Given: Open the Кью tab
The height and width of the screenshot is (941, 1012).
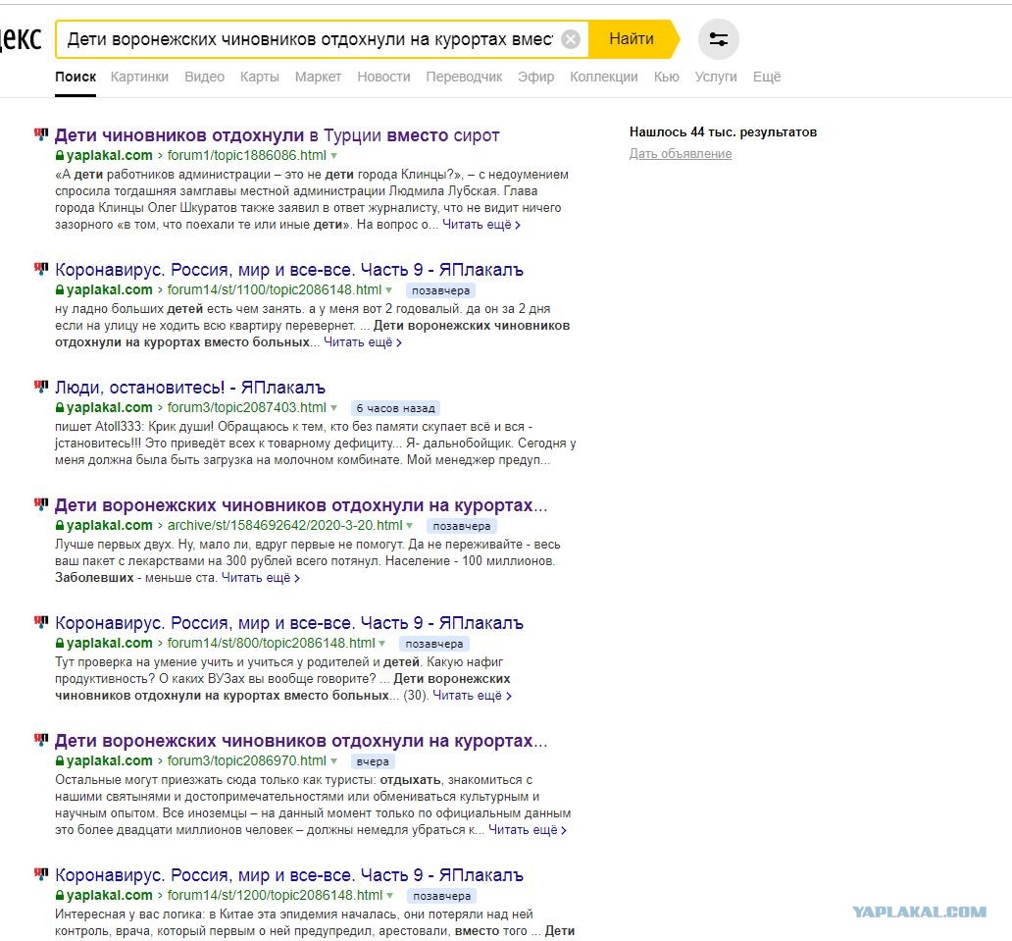Looking at the screenshot, I should 666,77.
